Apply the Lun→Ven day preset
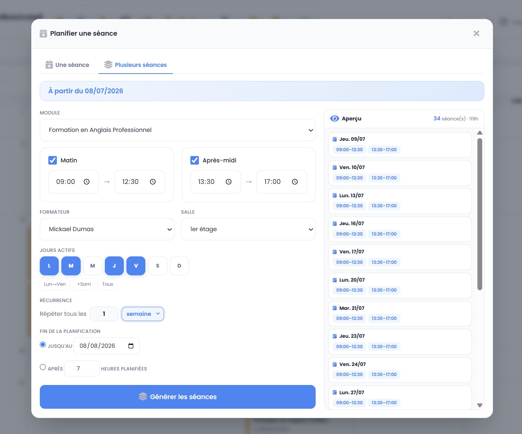The image size is (522, 434). (55, 284)
